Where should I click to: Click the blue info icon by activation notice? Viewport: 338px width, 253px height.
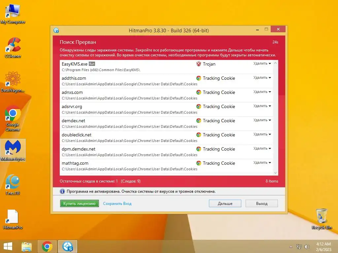click(x=62, y=191)
